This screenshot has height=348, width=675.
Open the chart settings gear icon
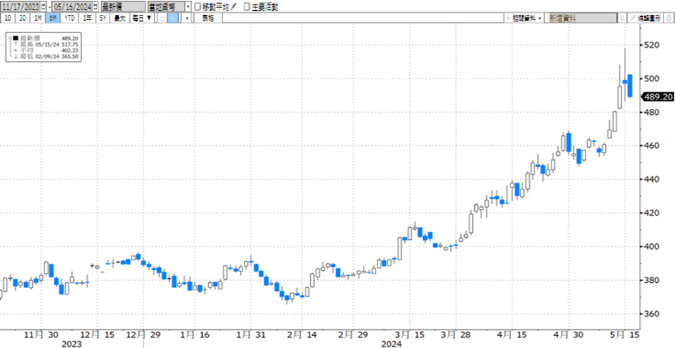(668, 18)
